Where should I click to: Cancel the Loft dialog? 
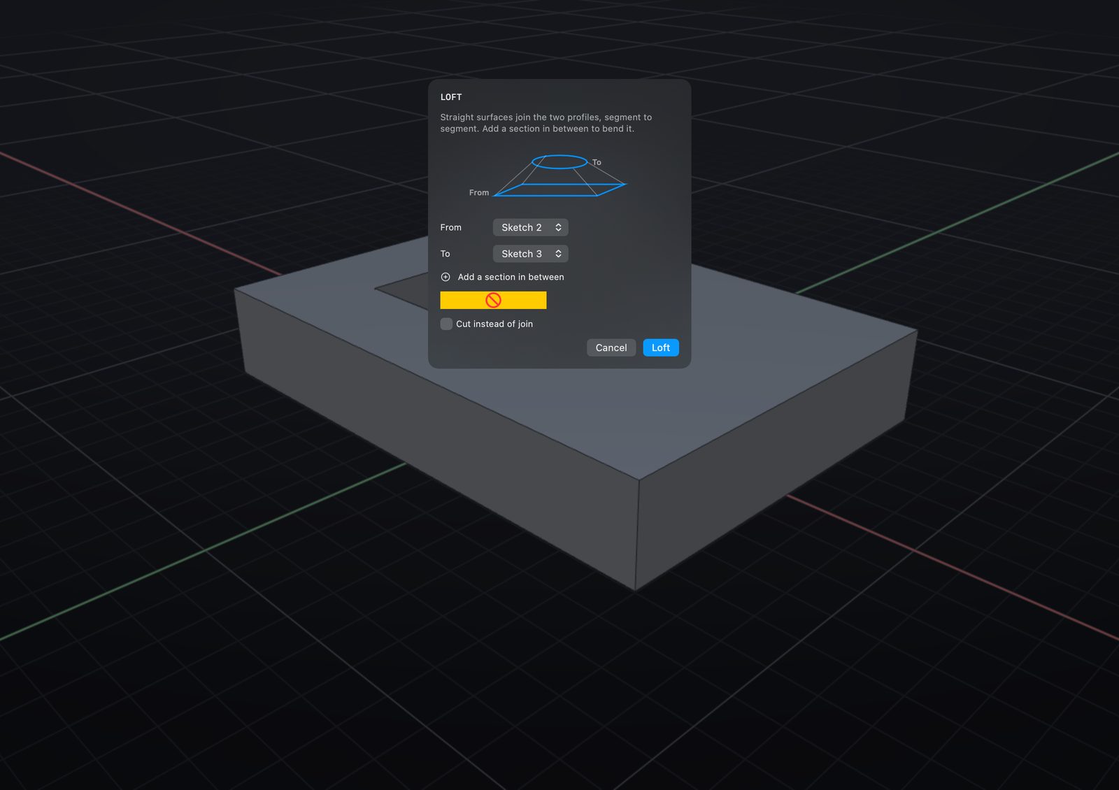tap(611, 347)
